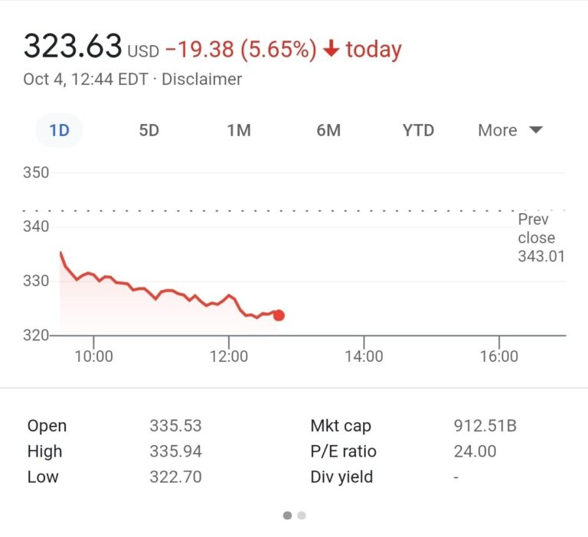Click the current price marker dot

click(x=279, y=315)
